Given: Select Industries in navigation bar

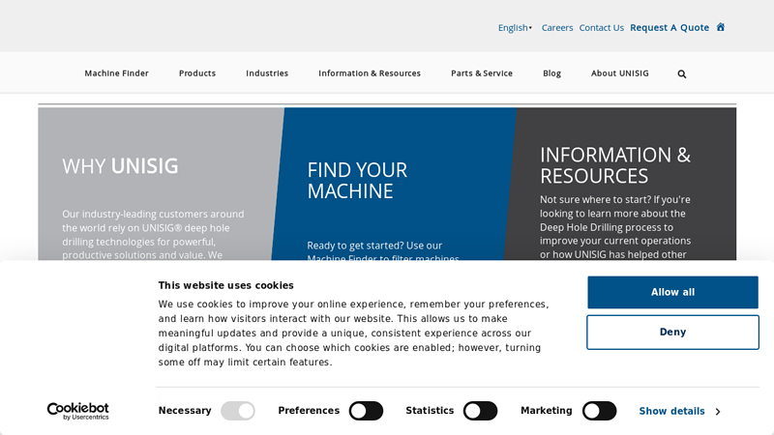Looking at the screenshot, I should 267,73.
